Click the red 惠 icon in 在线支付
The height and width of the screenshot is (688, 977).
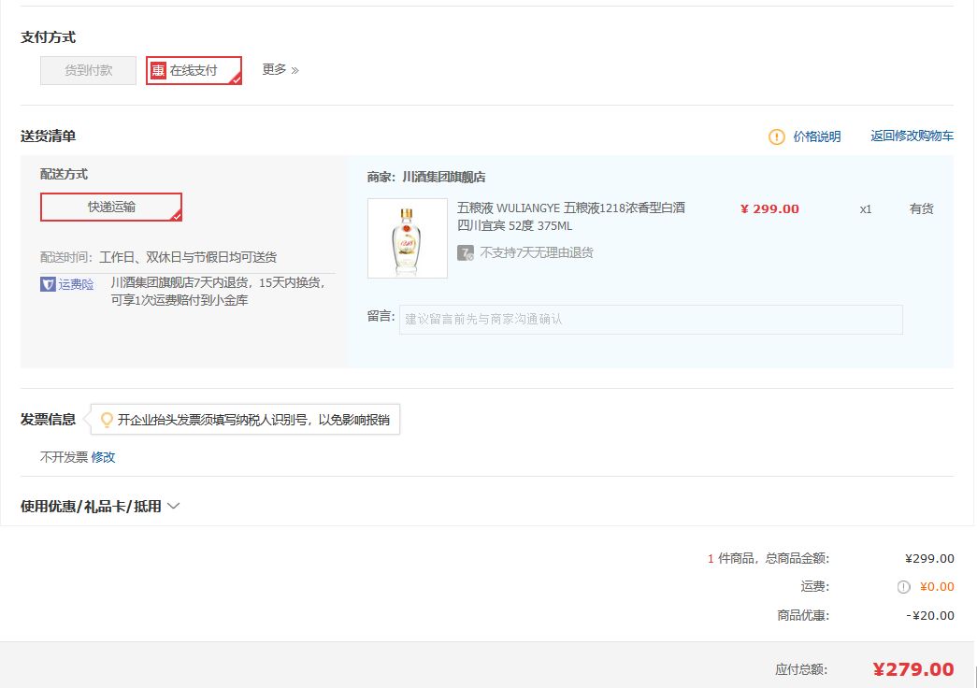pyautogui.click(x=158, y=70)
